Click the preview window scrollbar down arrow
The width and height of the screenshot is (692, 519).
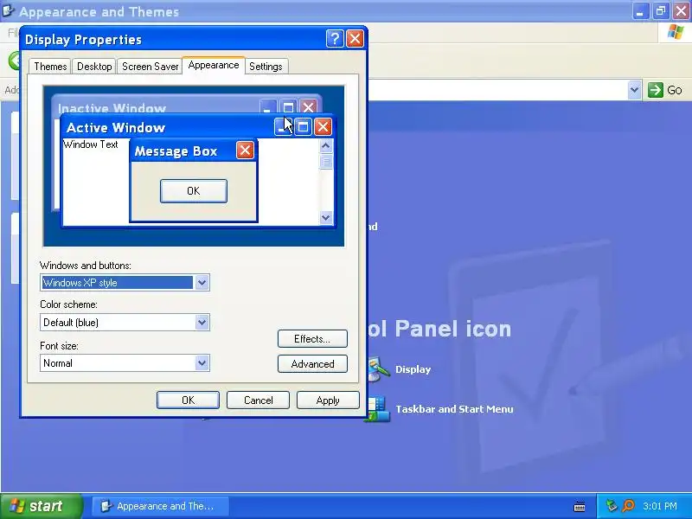click(326, 217)
